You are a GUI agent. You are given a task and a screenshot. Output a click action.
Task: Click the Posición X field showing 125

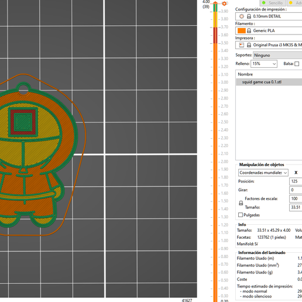(x=296, y=181)
